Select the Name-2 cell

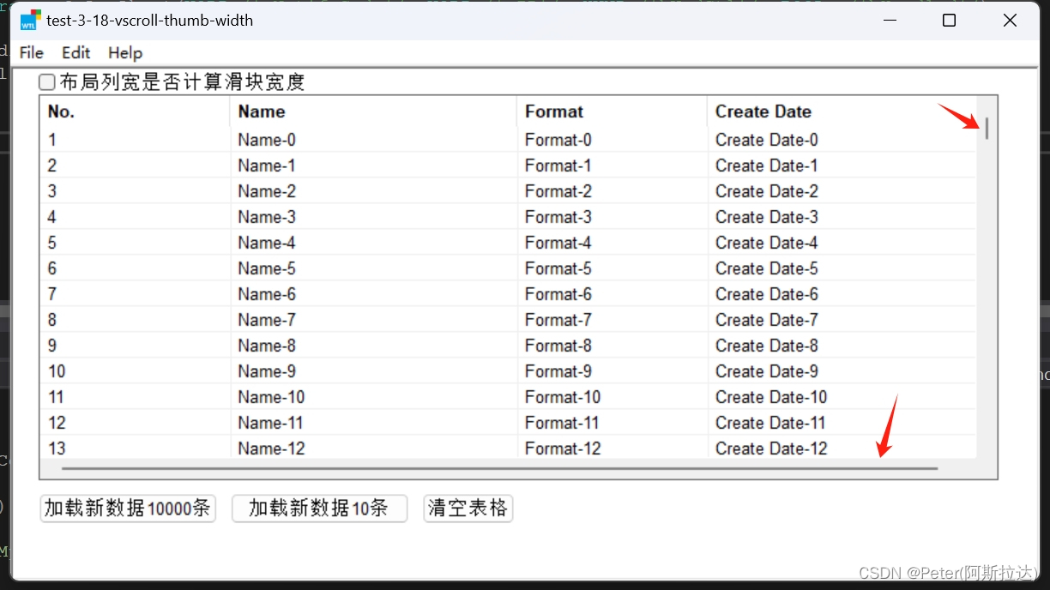[374, 191]
